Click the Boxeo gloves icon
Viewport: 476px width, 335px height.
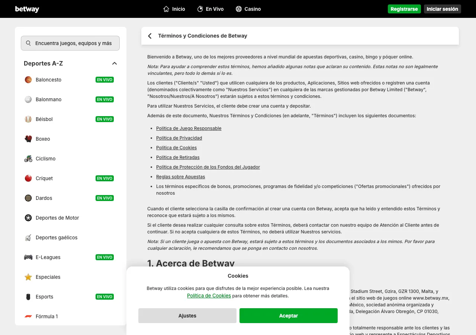click(x=28, y=139)
